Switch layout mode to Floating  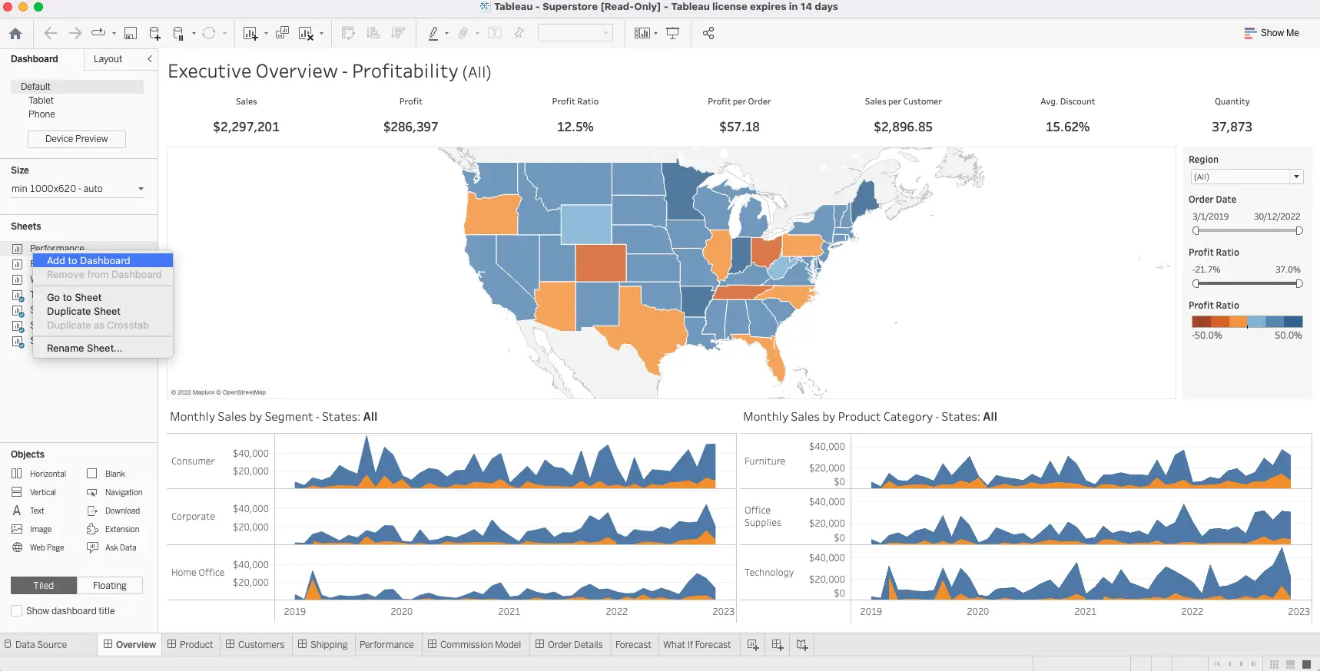click(109, 586)
